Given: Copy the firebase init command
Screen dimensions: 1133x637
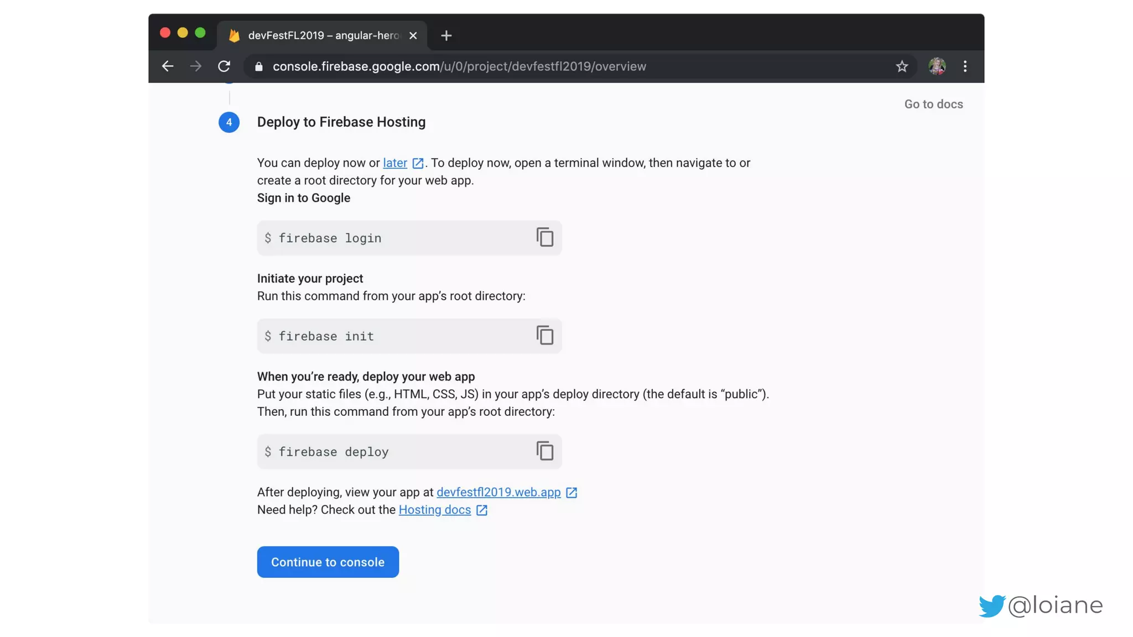Looking at the screenshot, I should (544, 335).
